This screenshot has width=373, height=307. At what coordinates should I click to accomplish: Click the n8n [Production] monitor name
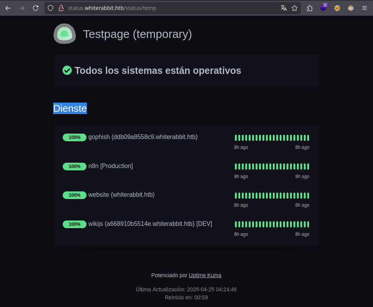[x=111, y=166]
